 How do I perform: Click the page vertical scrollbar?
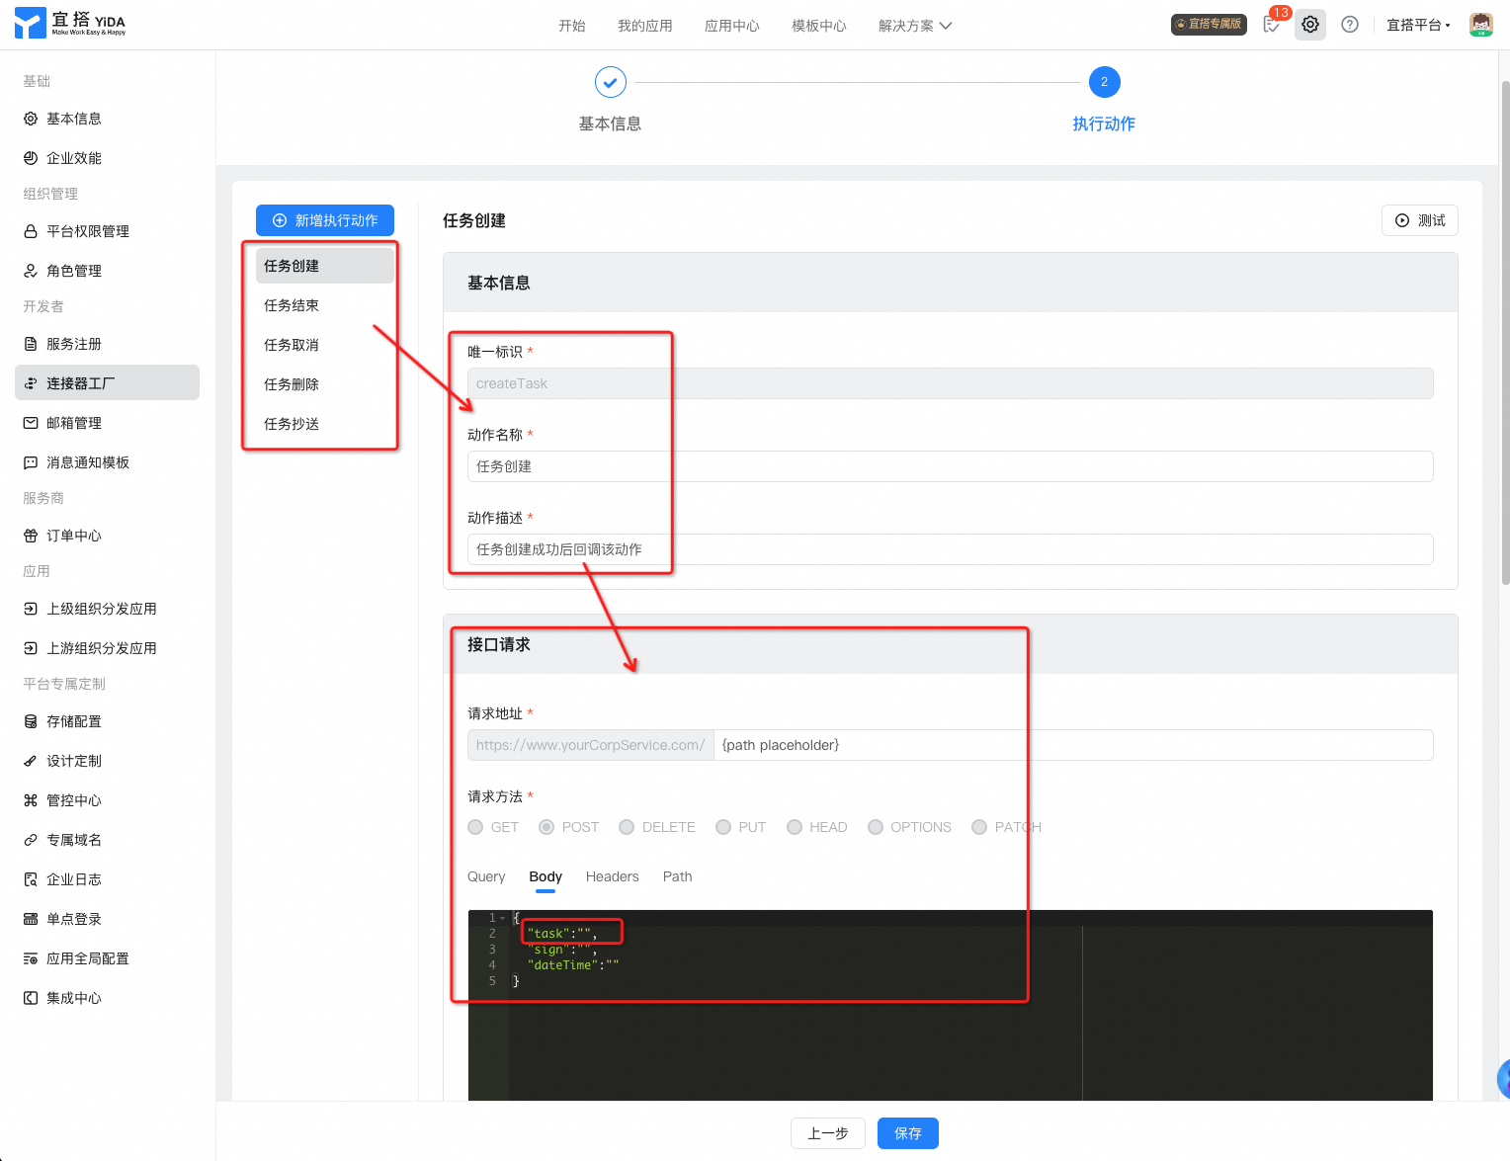(x=1505, y=331)
